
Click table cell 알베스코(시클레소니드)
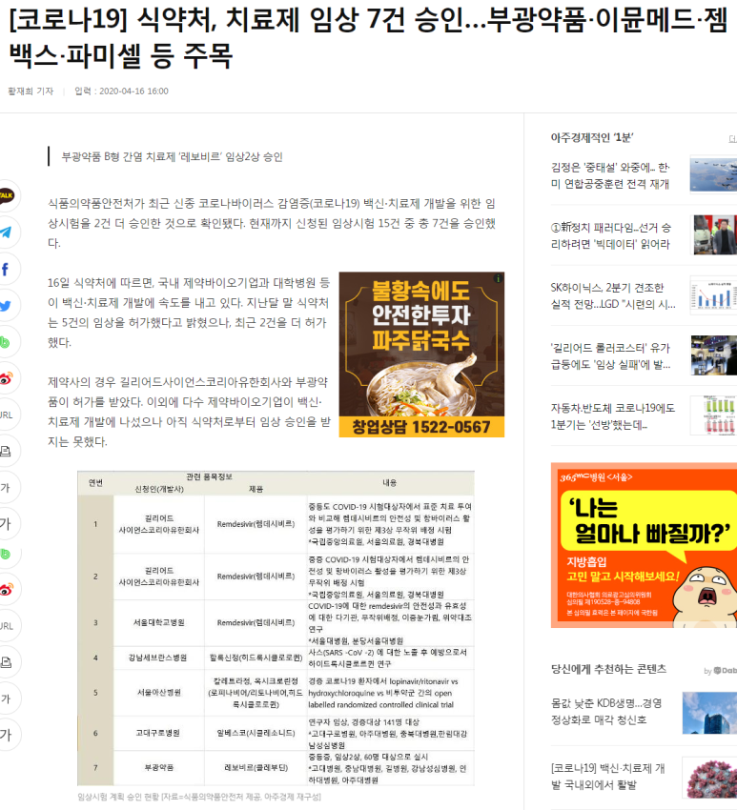coord(256,733)
